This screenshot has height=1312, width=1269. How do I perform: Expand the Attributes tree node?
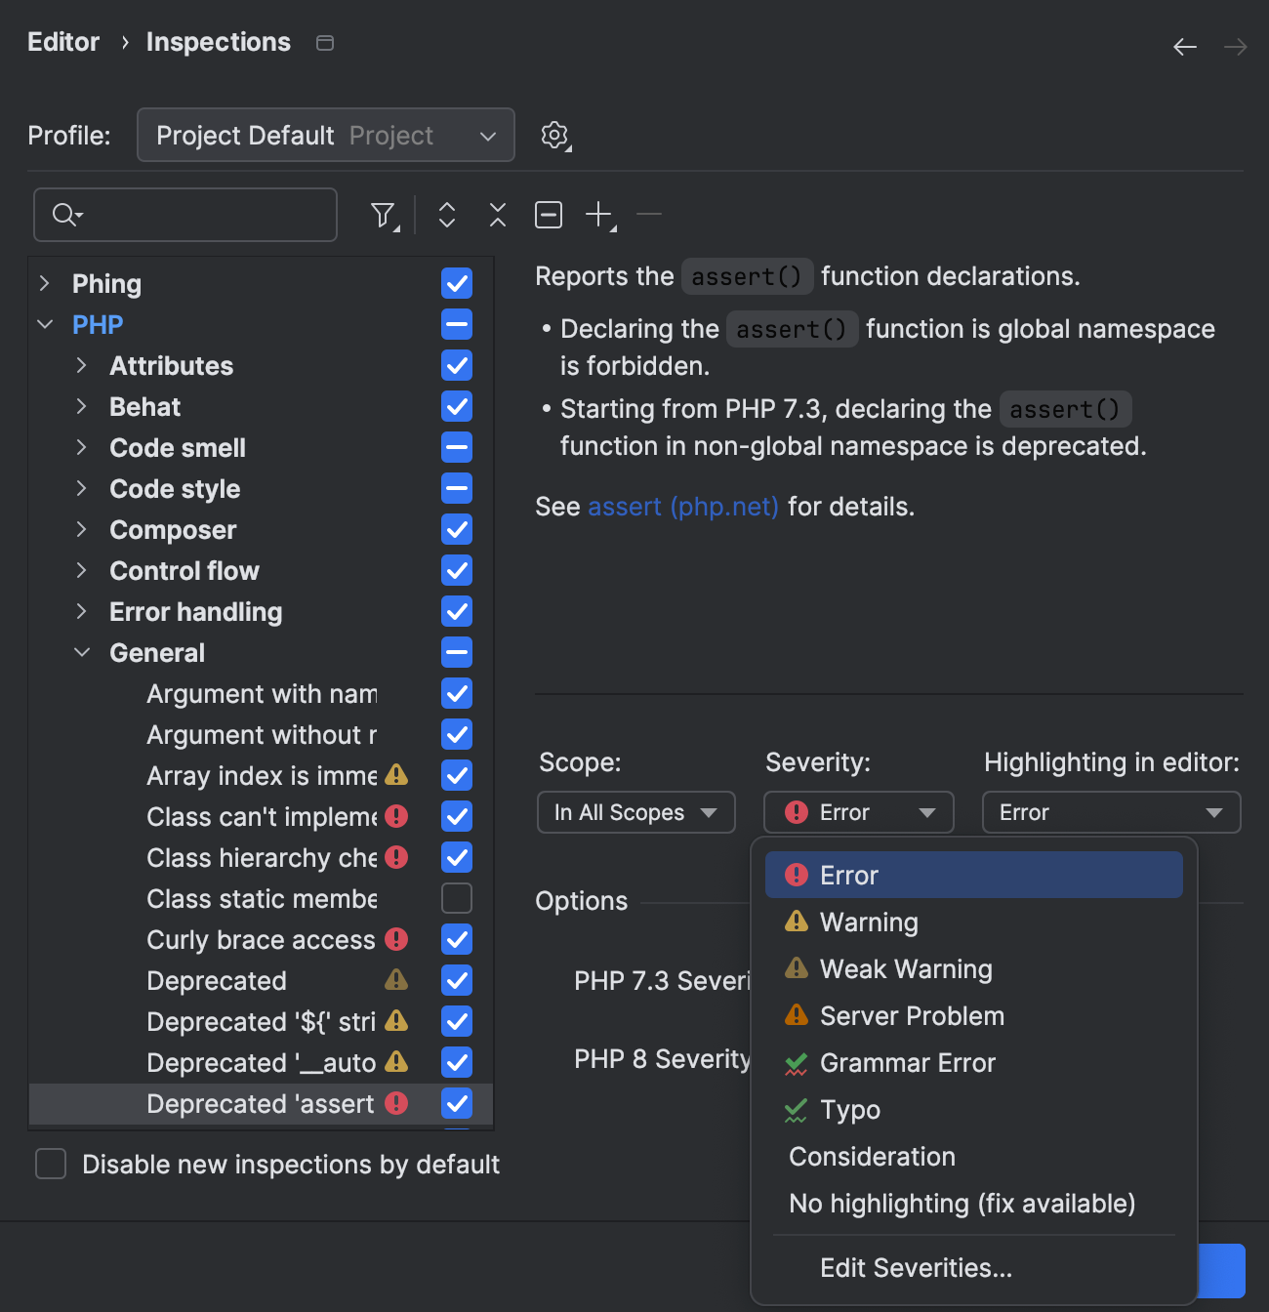tap(82, 365)
